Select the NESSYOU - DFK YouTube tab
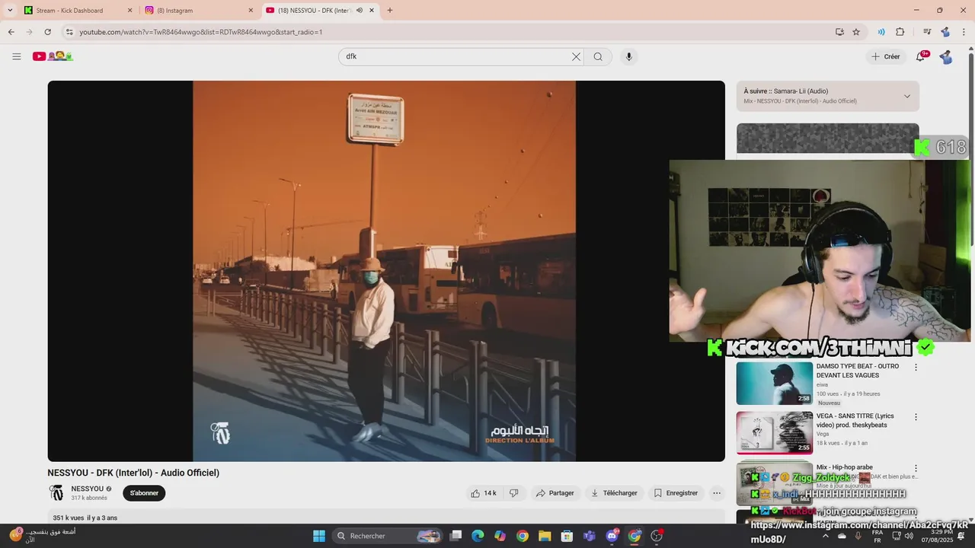Viewport: 975px width, 548px height. tap(312, 11)
